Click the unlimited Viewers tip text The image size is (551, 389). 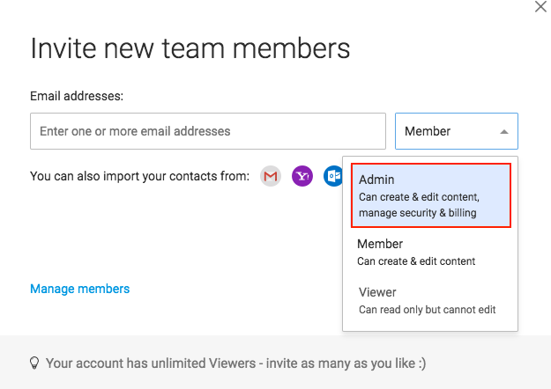pos(235,363)
